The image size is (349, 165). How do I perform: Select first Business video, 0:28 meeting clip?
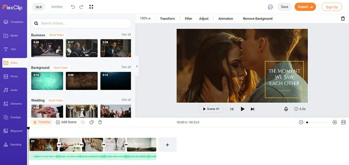[47, 48]
